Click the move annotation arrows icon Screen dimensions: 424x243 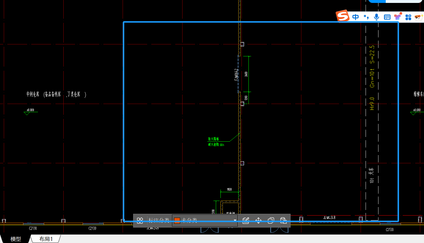pyautogui.click(x=258, y=220)
